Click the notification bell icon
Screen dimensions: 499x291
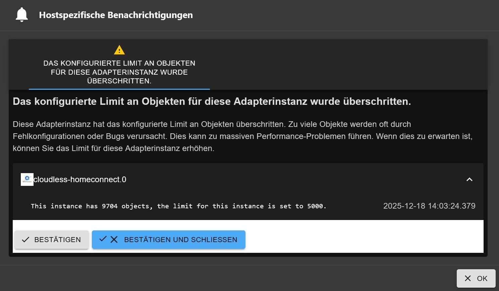pos(22,15)
